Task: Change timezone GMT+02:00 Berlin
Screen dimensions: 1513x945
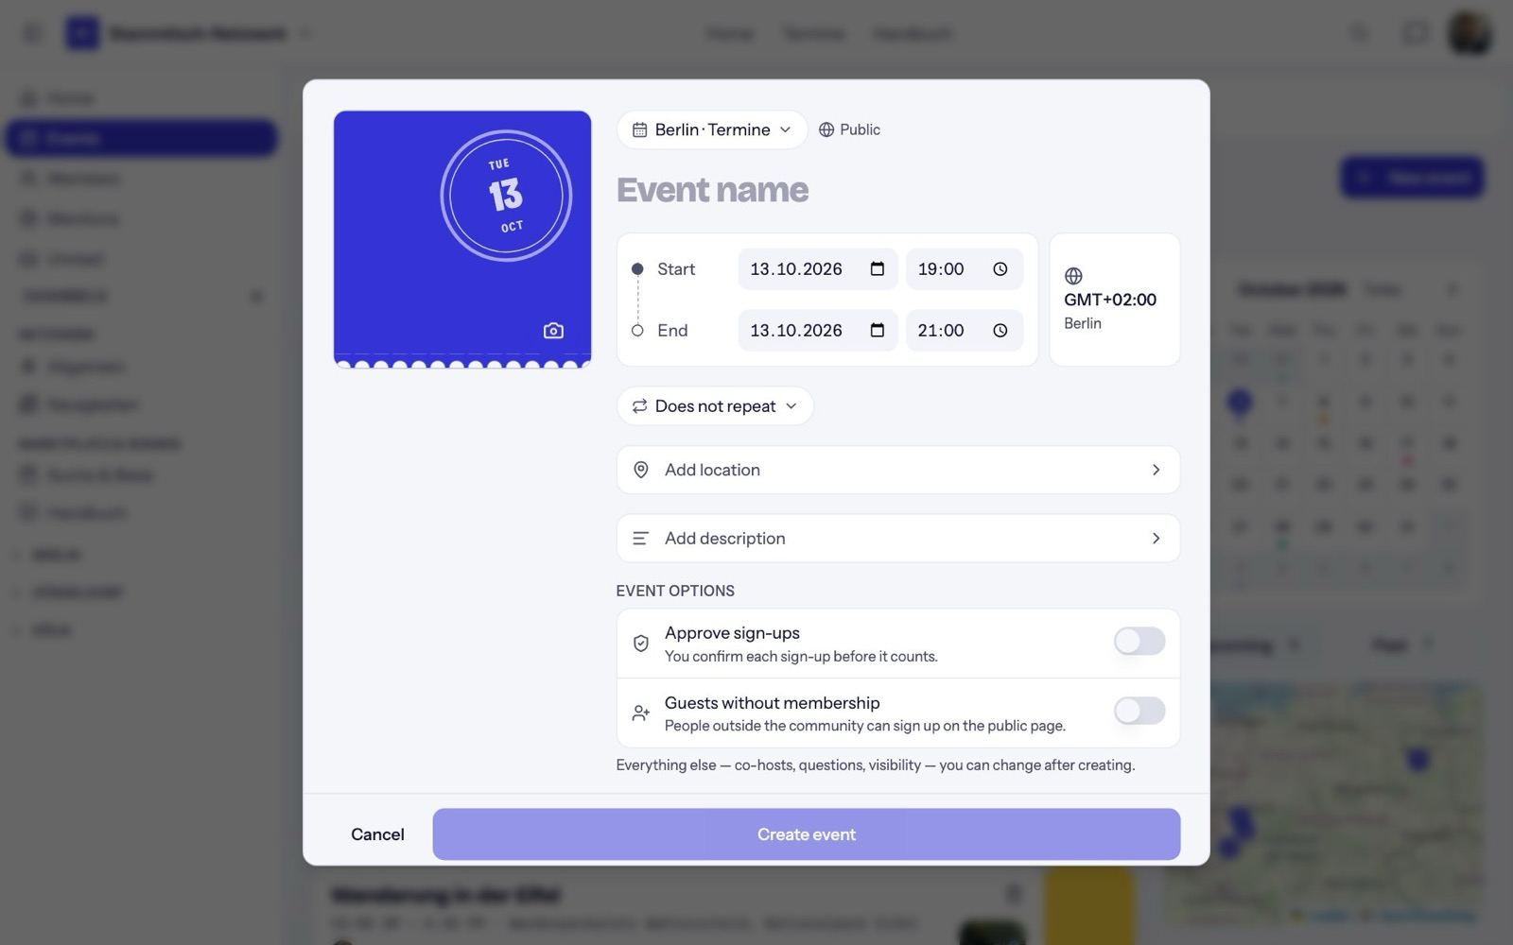Action: 1115,300
